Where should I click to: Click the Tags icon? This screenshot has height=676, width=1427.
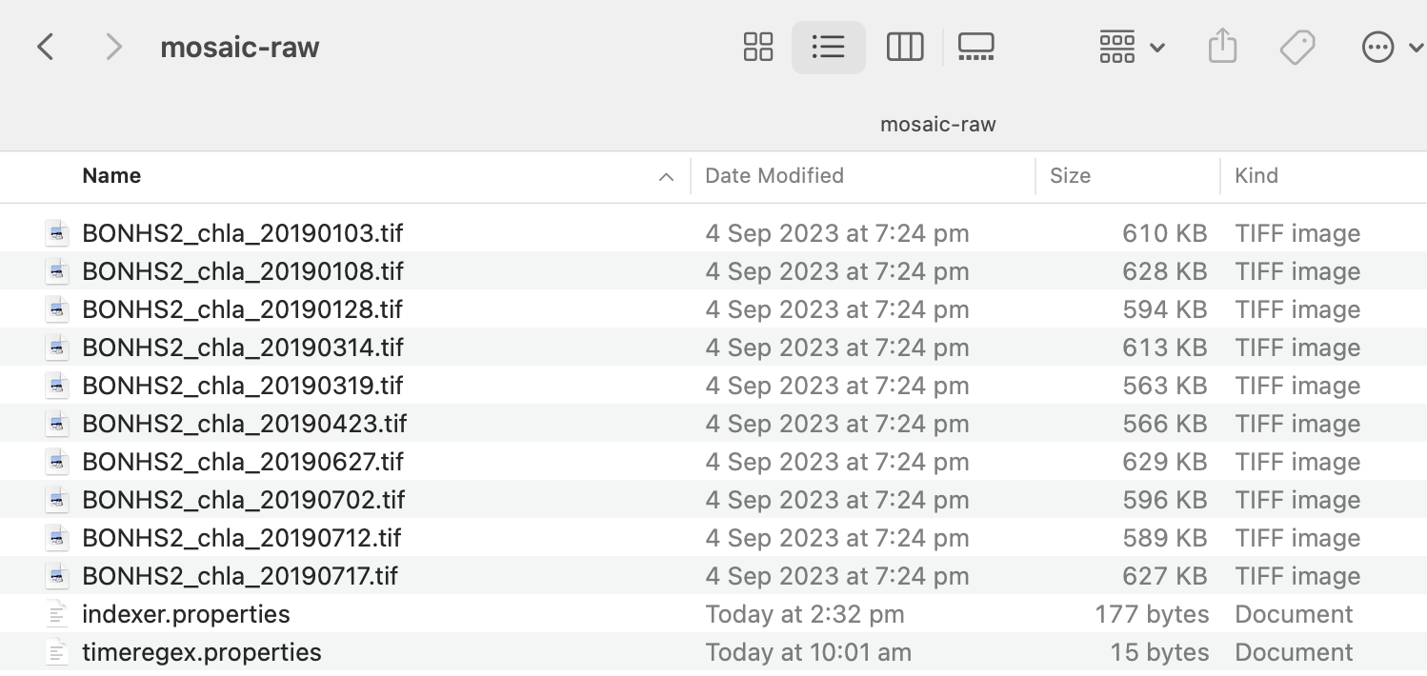[x=1296, y=46]
